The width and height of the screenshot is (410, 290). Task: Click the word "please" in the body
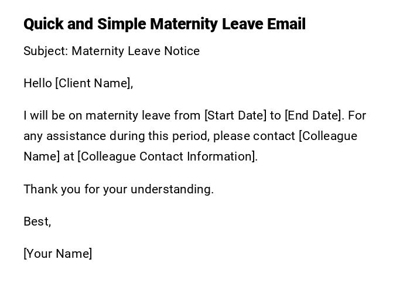(x=231, y=136)
